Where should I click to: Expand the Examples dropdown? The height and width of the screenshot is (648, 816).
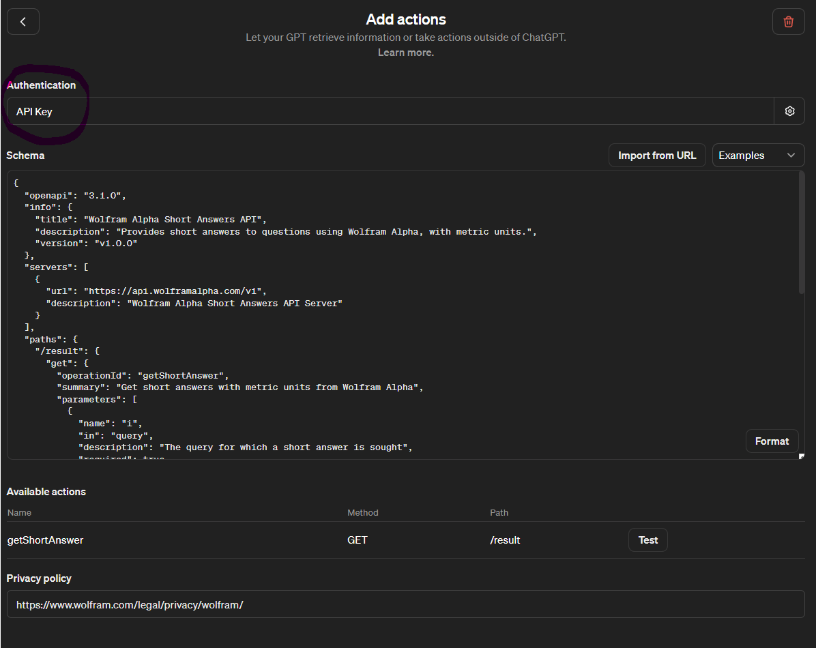tap(758, 155)
